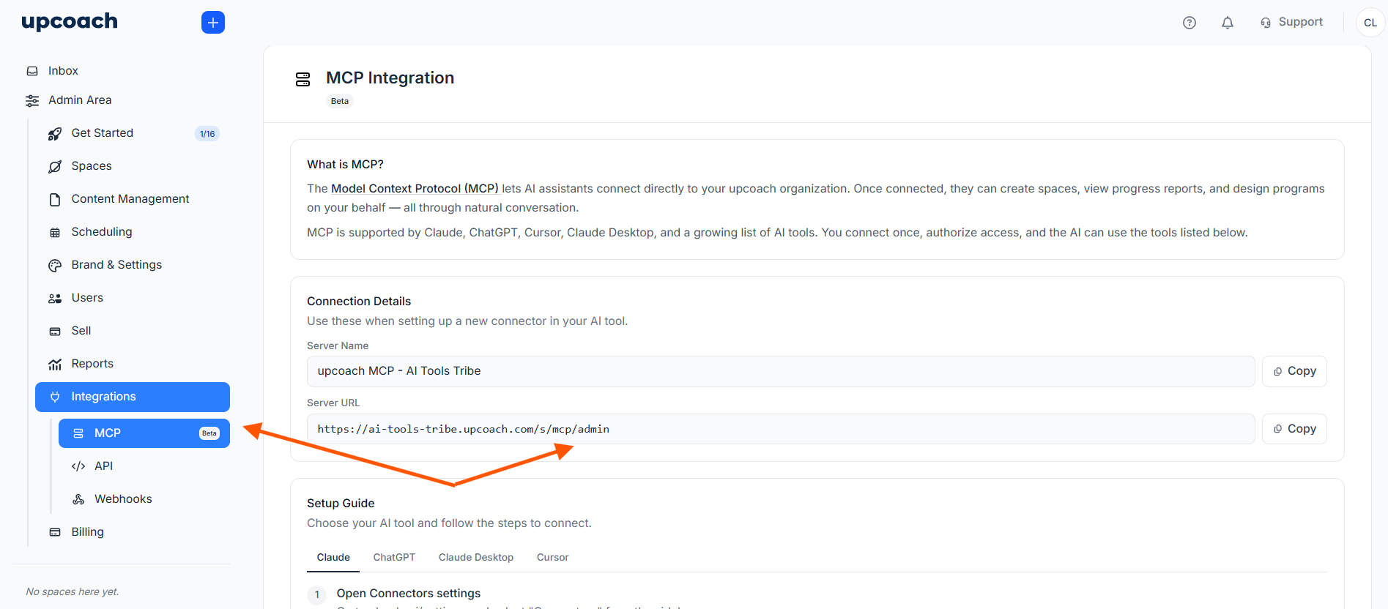Click the MCP server icon in sidebar
This screenshot has width=1388, height=609.
coord(78,433)
